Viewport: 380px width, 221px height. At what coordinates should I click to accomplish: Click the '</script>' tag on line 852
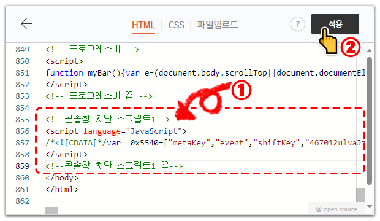66,85
